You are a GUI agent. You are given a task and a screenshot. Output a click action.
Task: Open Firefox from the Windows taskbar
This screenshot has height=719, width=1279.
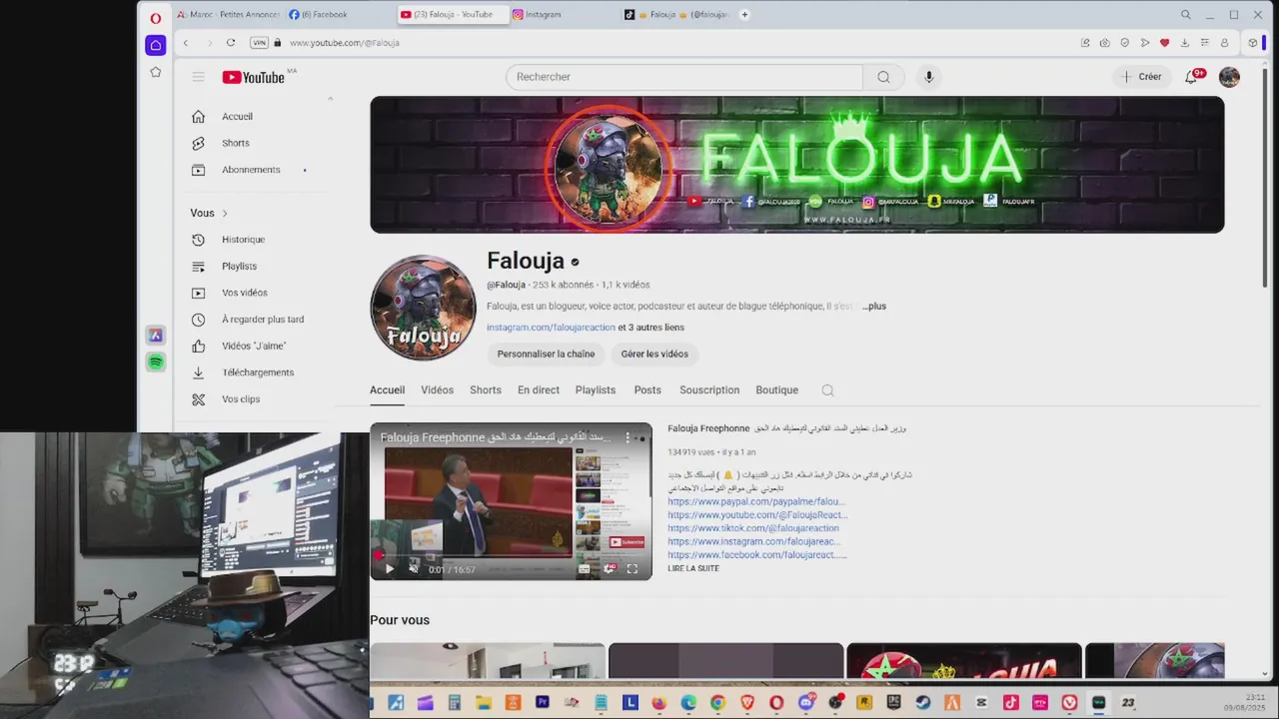click(658, 703)
